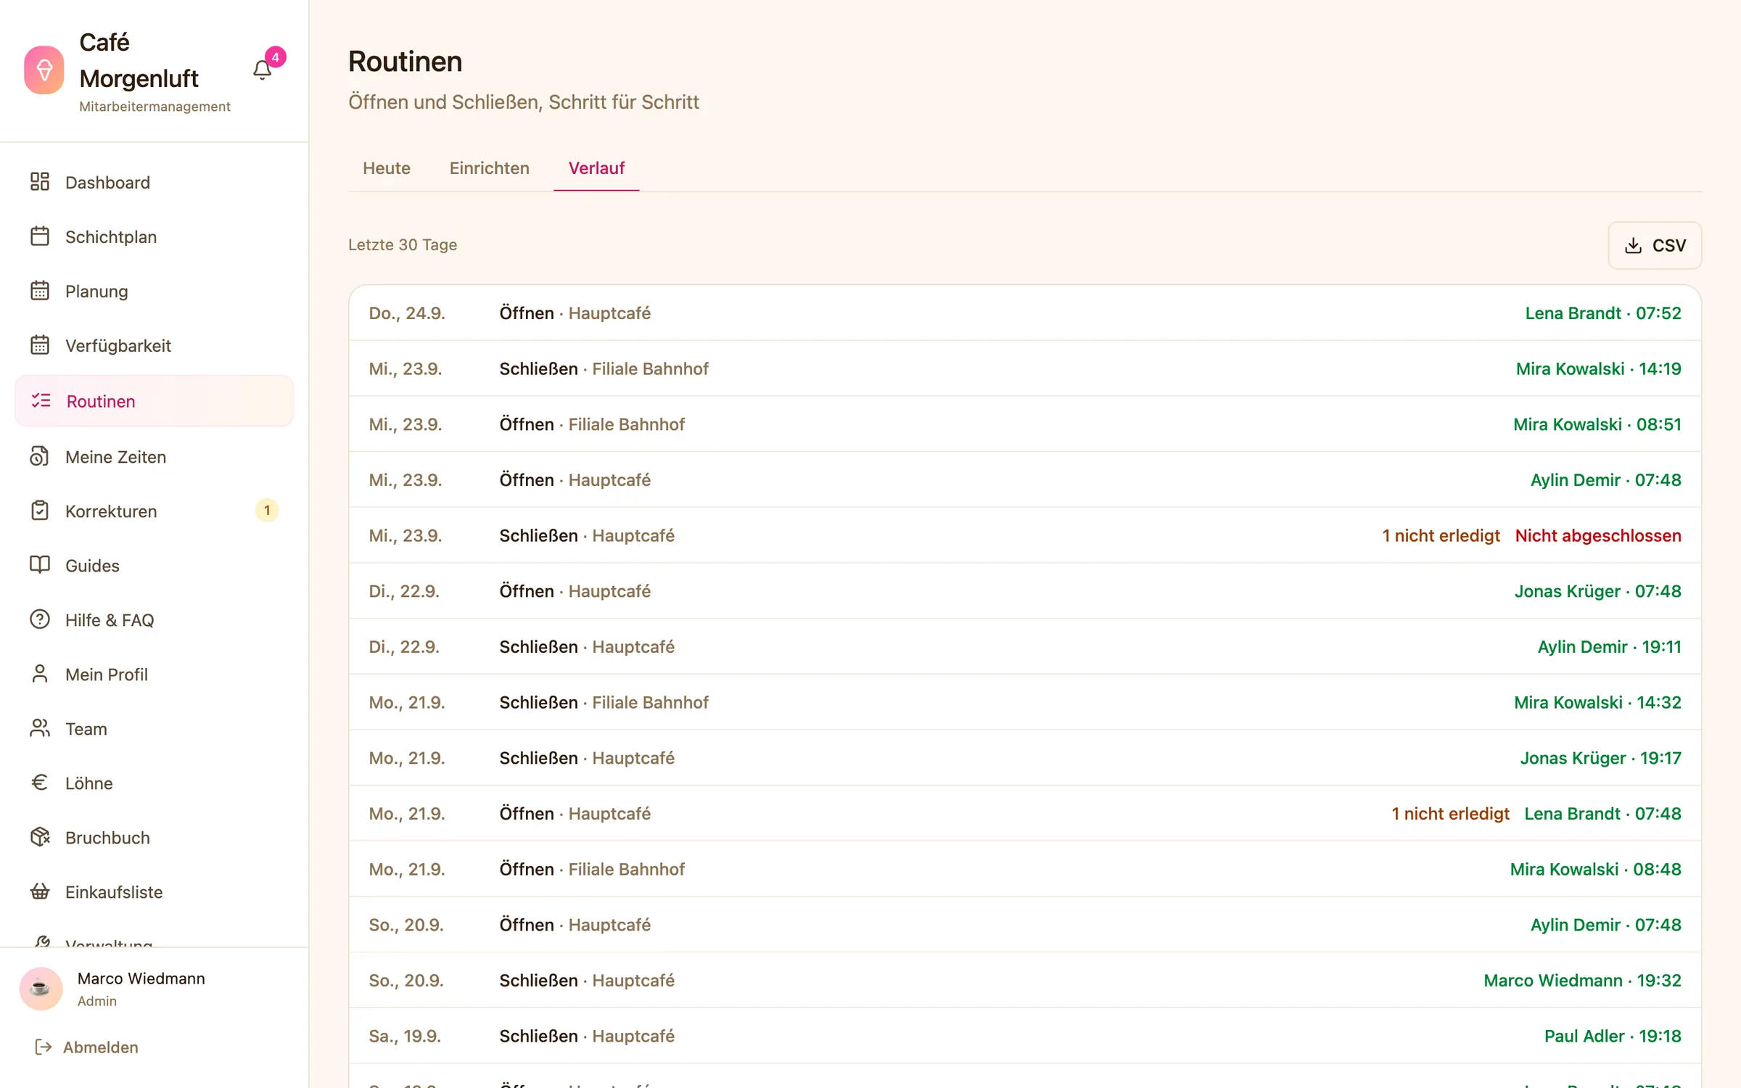Click the Schichtplan calendar icon
The height and width of the screenshot is (1088, 1741).
40,236
